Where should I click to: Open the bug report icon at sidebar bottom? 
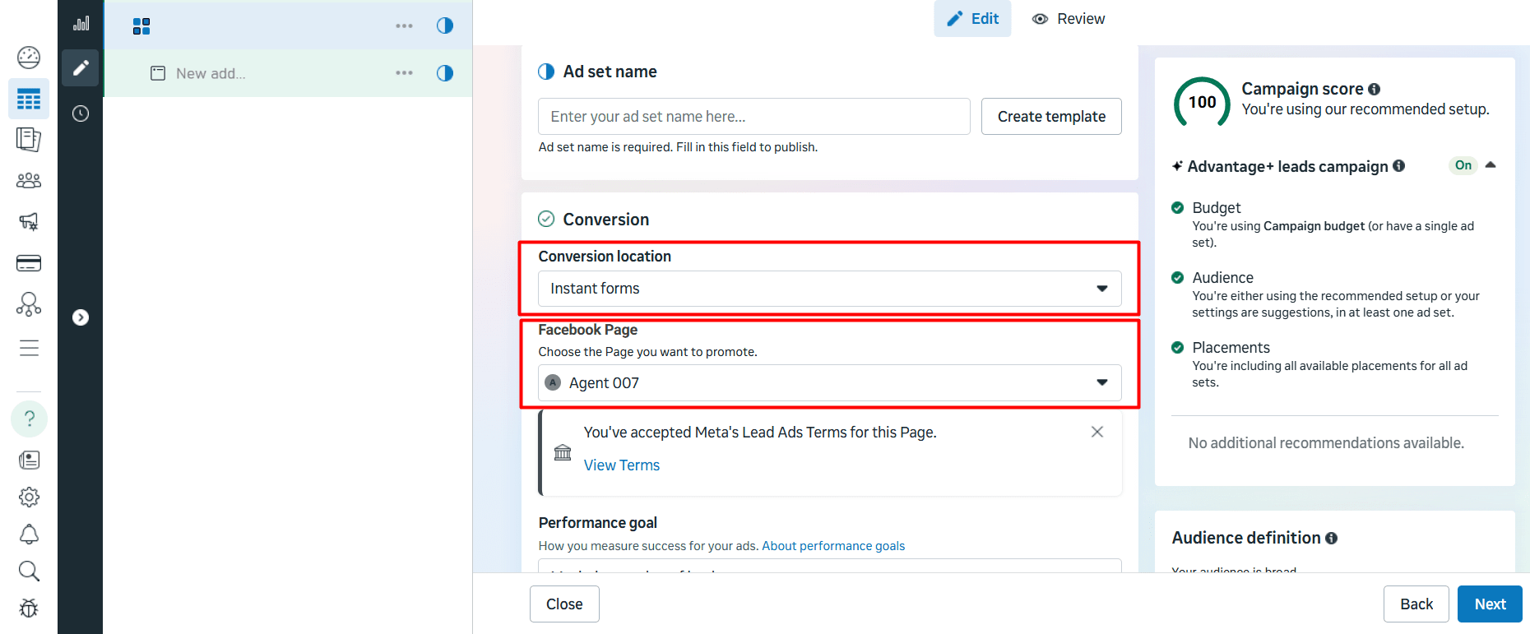click(x=28, y=608)
